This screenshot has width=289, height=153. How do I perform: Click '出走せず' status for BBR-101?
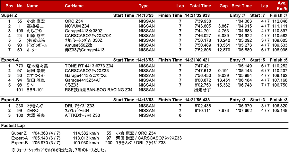point(203,90)
